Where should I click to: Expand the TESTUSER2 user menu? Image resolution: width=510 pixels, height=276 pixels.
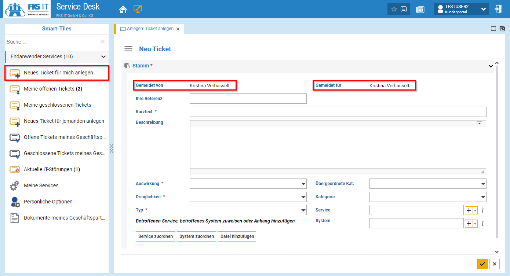click(484, 9)
